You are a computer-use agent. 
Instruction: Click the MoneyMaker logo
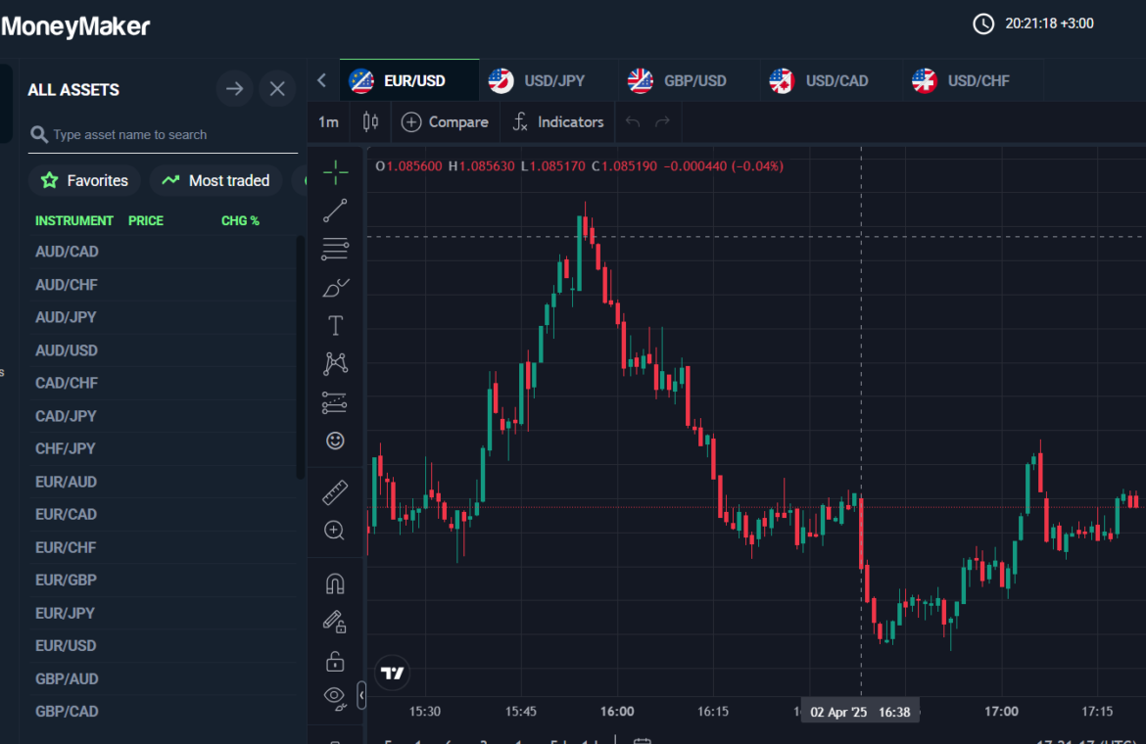[75, 26]
